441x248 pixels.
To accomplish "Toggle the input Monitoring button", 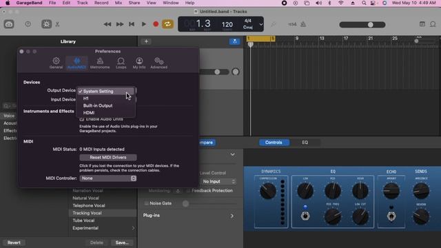I will pyautogui.click(x=178, y=191).
